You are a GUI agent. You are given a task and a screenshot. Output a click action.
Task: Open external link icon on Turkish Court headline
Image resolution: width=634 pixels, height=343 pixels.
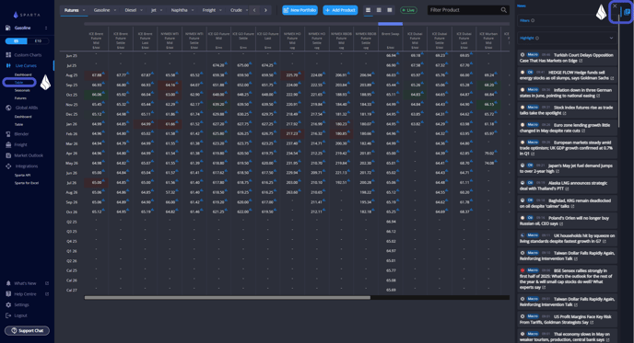581,61
